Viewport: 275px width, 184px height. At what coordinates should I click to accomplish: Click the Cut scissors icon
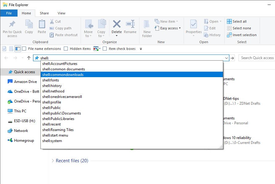pyautogui.click(x=52, y=21)
